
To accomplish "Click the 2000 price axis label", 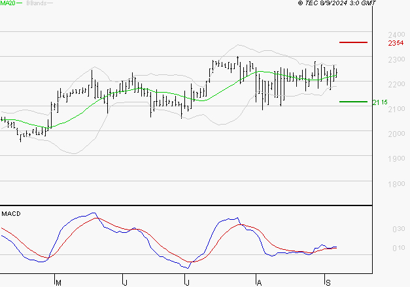I will coord(396,134).
